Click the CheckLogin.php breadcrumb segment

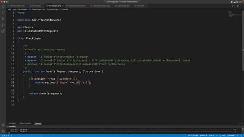point(37,10)
